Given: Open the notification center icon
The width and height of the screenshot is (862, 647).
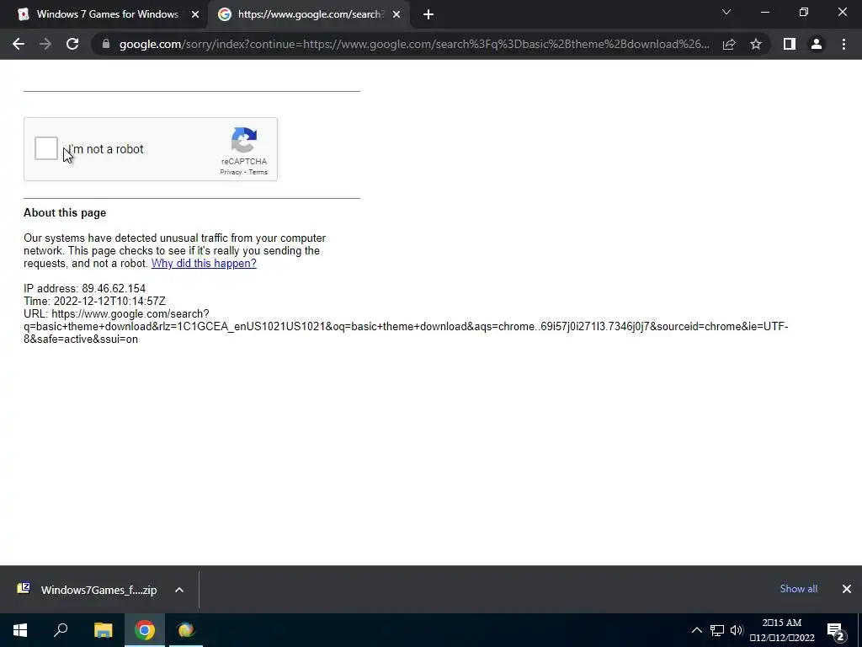Looking at the screenshot, I should 836,631.
